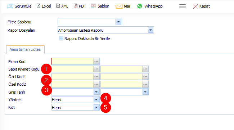Open second Sabit Kıymet Kodu lookup button
The height and width of the screenshot is (130, 234).
[145, 69]
